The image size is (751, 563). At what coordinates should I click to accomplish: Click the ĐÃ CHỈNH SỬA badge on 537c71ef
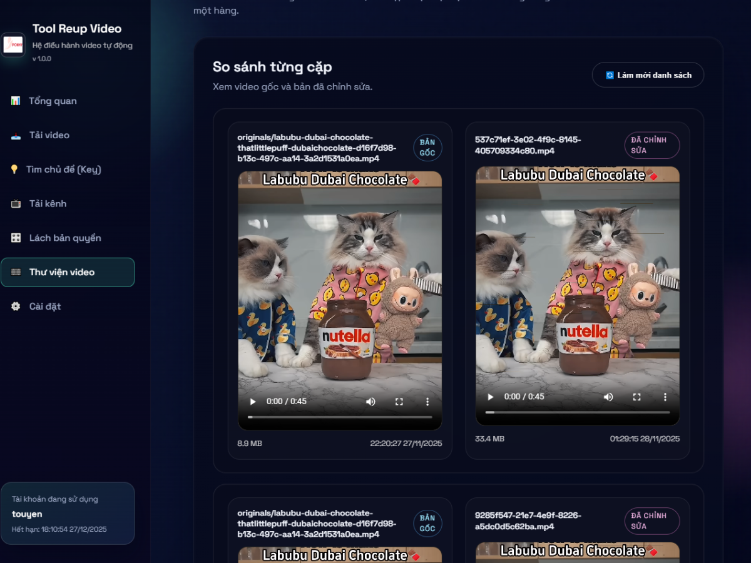651,145
